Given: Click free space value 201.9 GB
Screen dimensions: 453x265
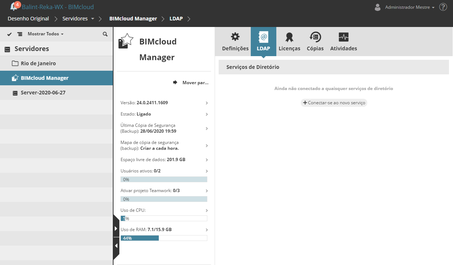Looking at the screenshot, I should point(176,160).
